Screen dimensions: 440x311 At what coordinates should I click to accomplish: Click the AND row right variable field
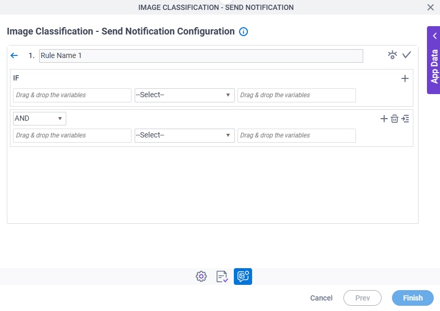296,135
